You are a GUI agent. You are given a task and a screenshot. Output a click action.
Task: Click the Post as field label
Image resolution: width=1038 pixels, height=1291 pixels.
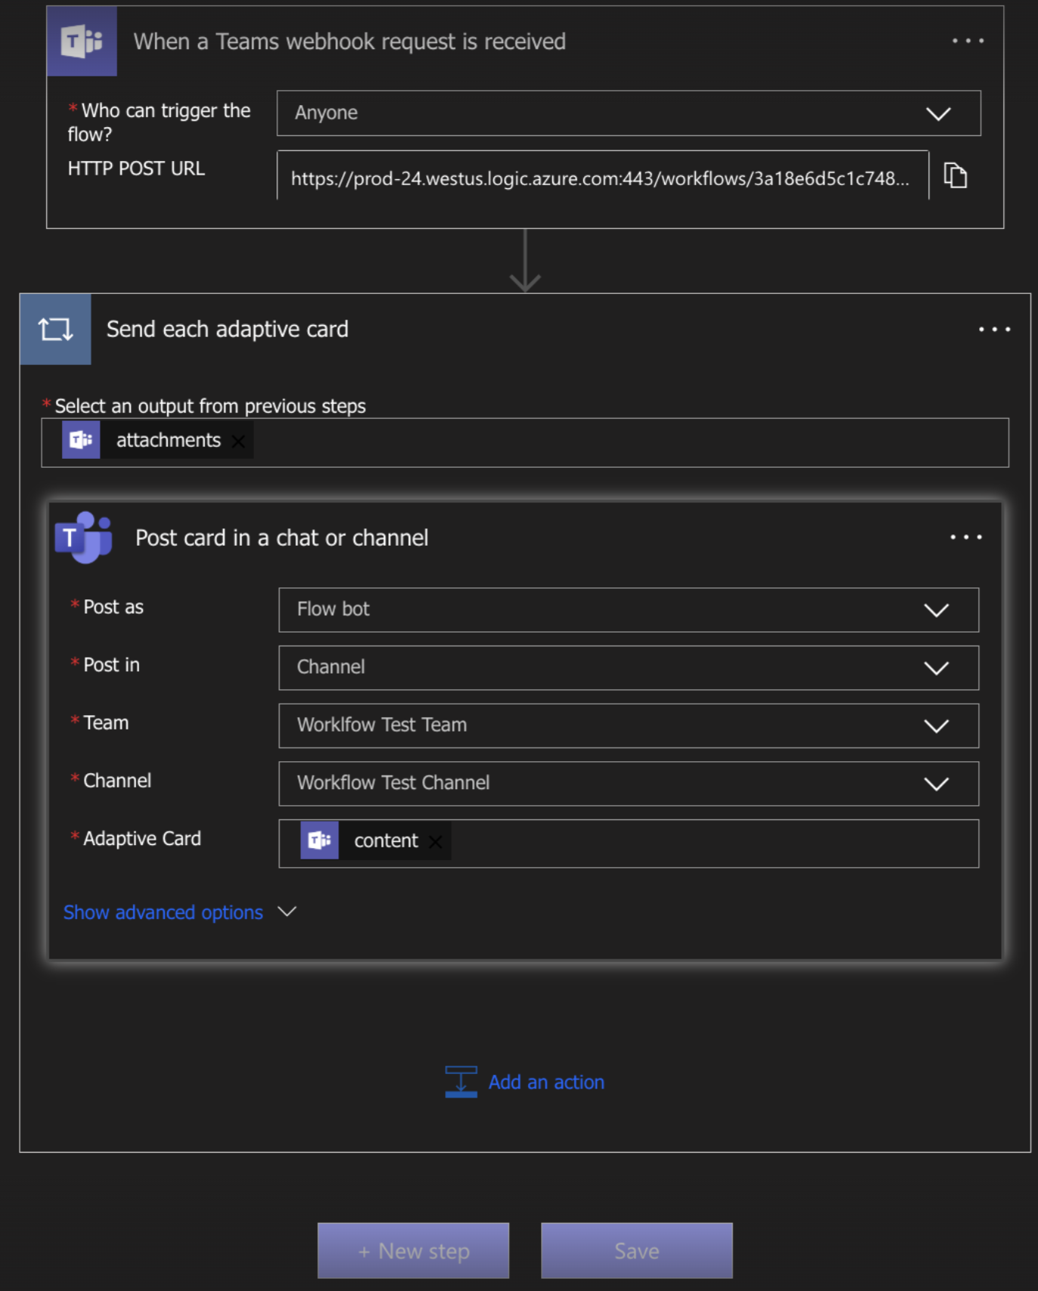coord(113,607)
